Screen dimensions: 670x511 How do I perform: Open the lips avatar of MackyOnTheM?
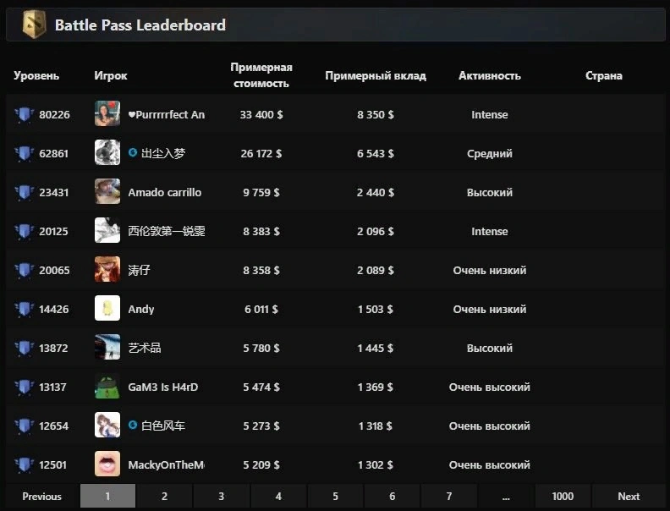[x=107, y=464]
